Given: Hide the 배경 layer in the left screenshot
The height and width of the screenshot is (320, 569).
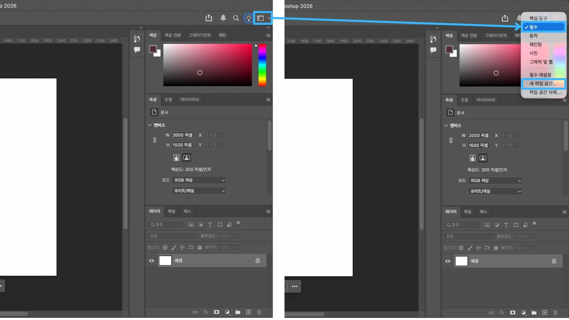Looking at the screenshot, I should point(151,261).
